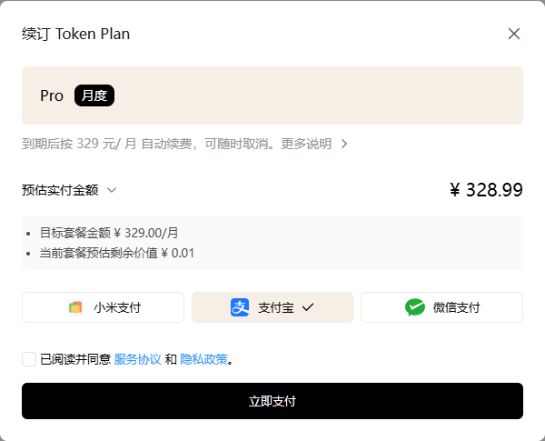The width and height of the screenshot is (545, 441).
Task: Close the 续订 Token Plan dialog
Action: [x=514, y=34]
